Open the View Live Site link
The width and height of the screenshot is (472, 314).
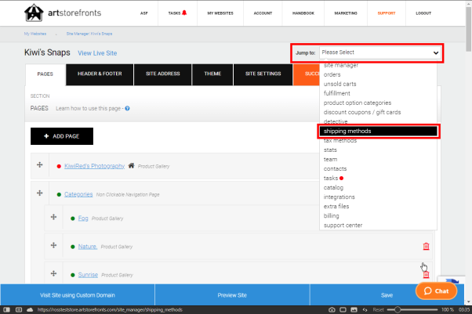click(x=97, y=53)
